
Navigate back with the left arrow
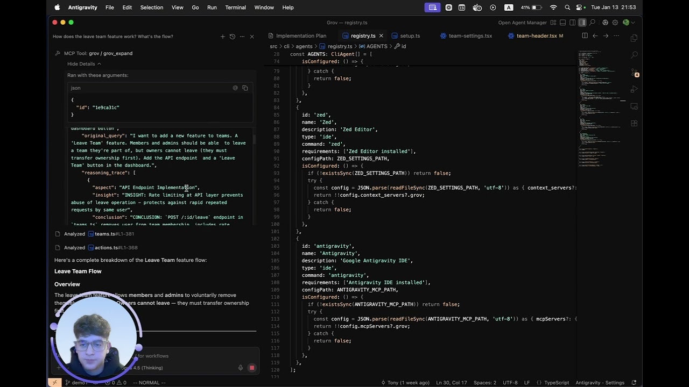pos(595,36)
